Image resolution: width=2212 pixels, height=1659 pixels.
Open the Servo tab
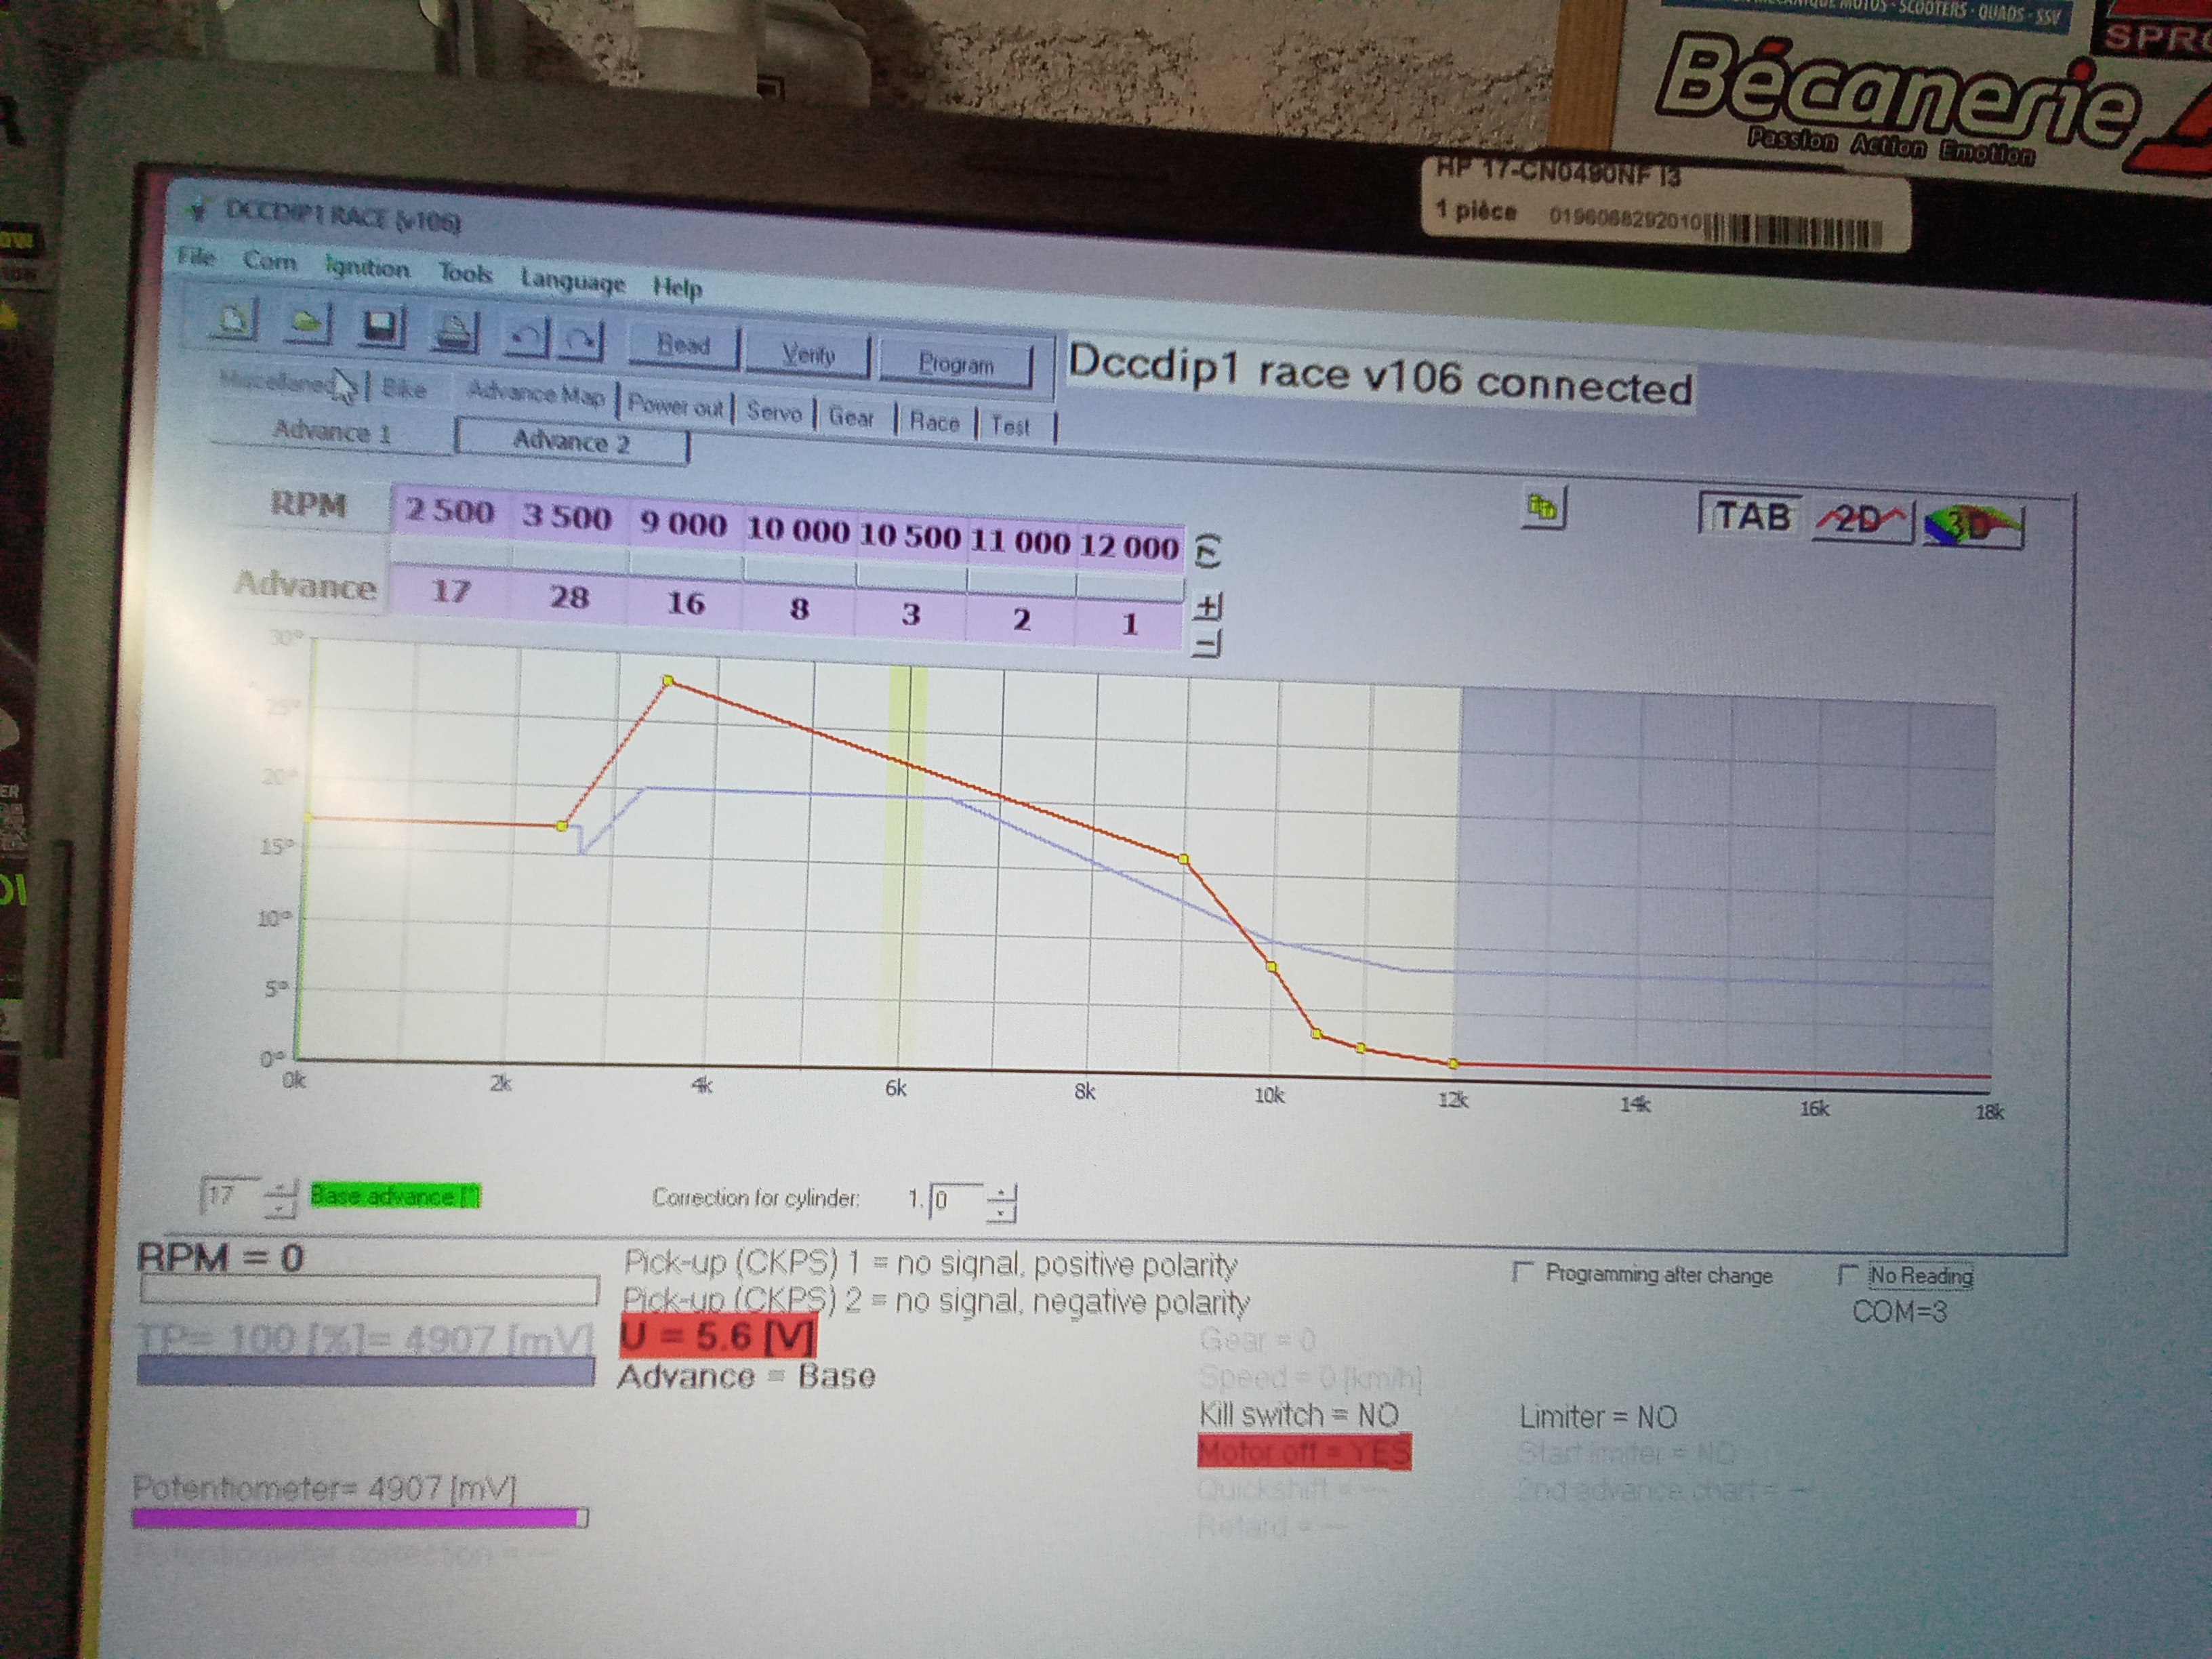tap(774, 412)
